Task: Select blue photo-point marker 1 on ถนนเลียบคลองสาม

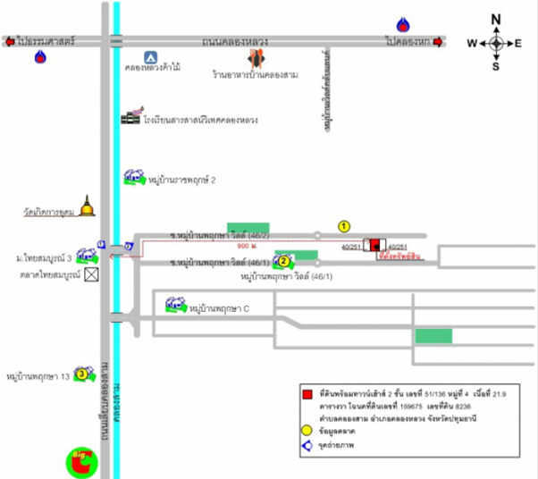Action: pos(101,244)
